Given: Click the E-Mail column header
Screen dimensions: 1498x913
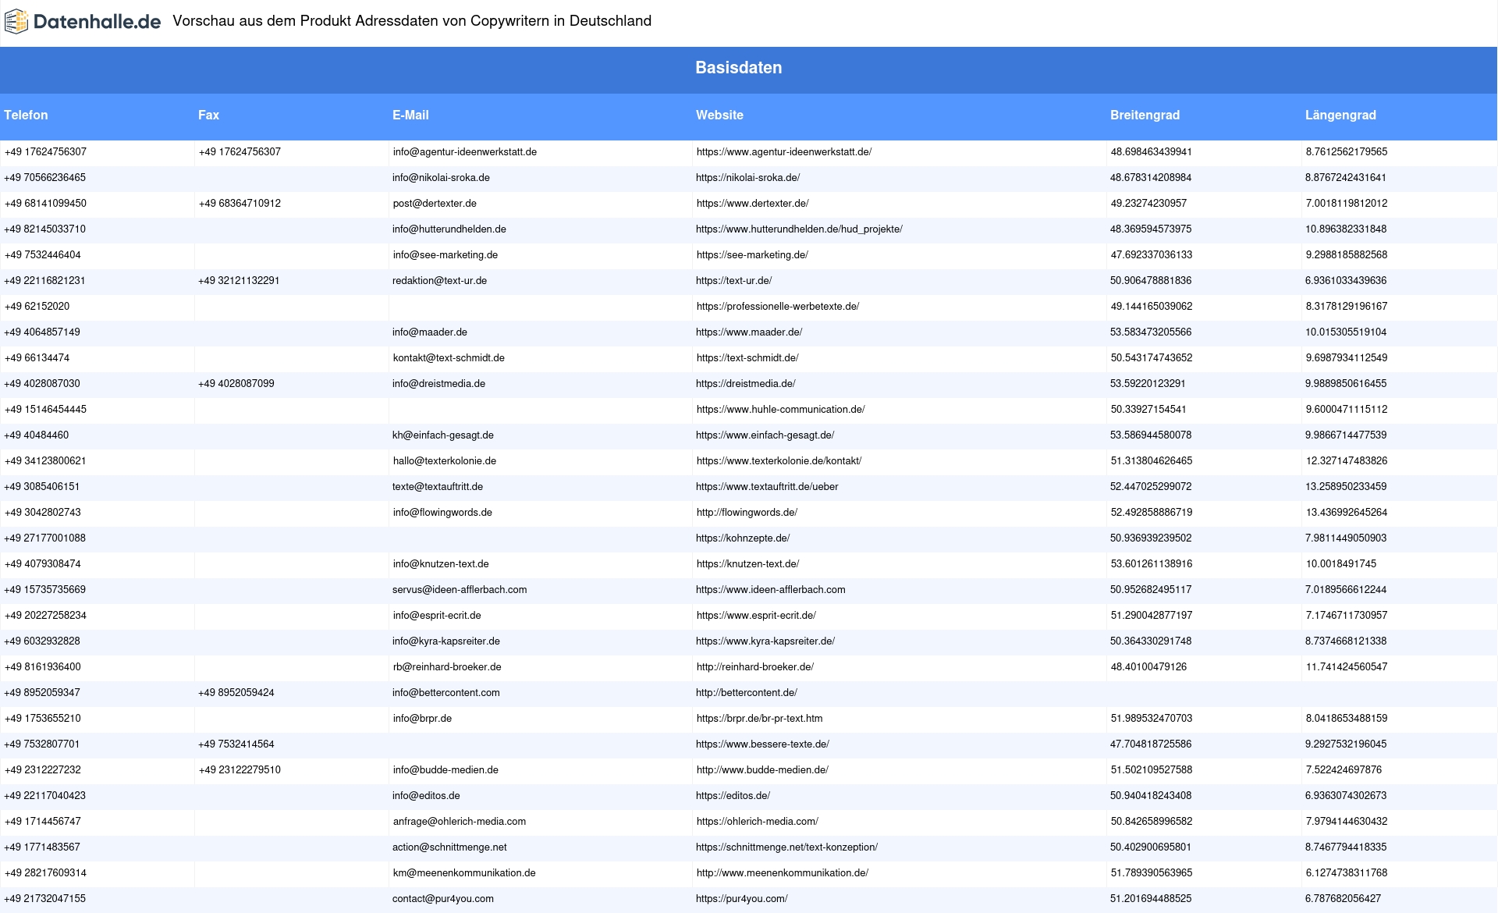Looking at the screenshot, I should 410,115.
